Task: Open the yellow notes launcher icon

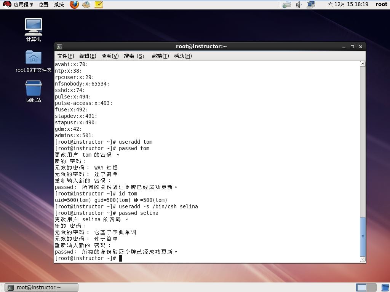Action: click(99, 5)
